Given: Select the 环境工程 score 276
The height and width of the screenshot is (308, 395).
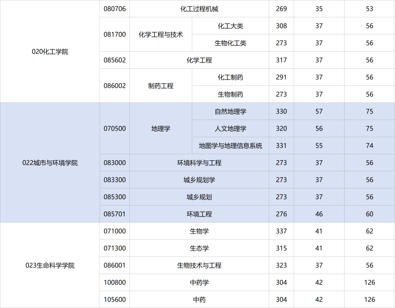Looking at the screenshot, I should pyautogui.click(x=281, y=214).
